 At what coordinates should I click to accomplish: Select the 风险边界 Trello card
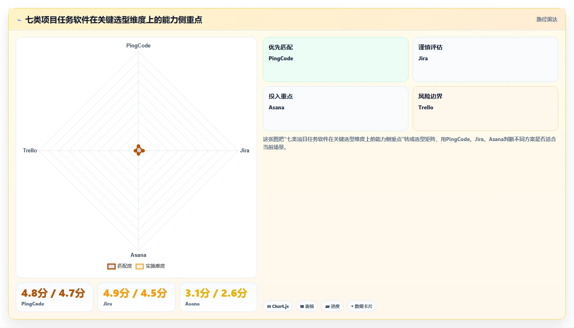pyautogui.click(x=485, y=109)
